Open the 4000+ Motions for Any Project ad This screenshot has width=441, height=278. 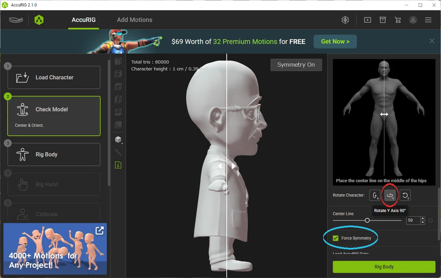[55, 249]
